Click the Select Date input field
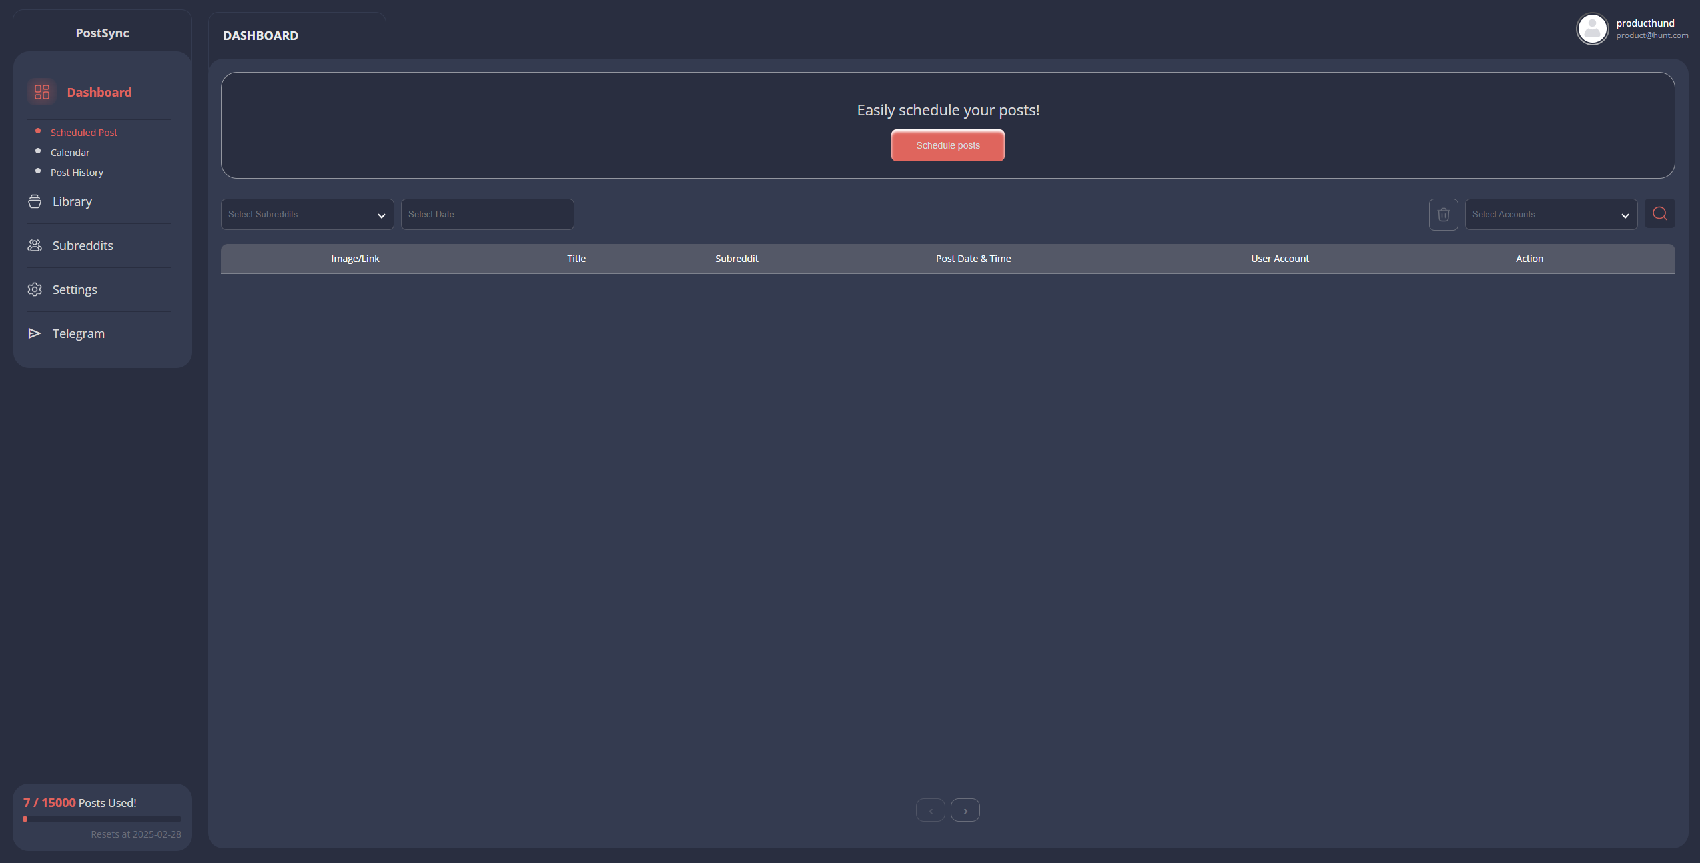Screen dimensions: 1700x863 pos(487,215)
